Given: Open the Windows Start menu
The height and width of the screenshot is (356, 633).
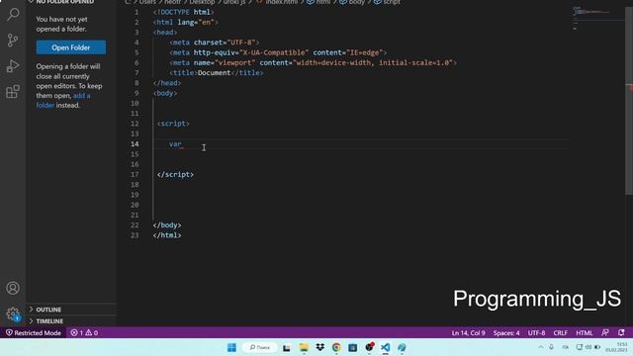Looking at the screenshot, I should click(231, 347).
